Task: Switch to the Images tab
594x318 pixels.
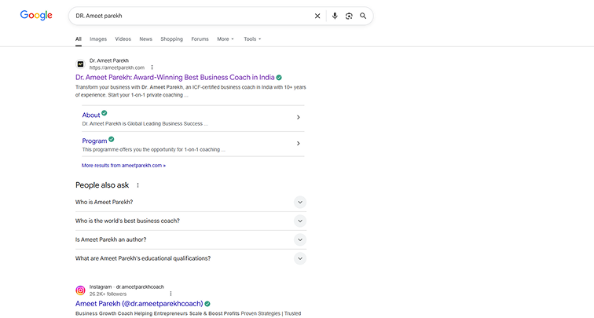Action: tap(98, 38)
